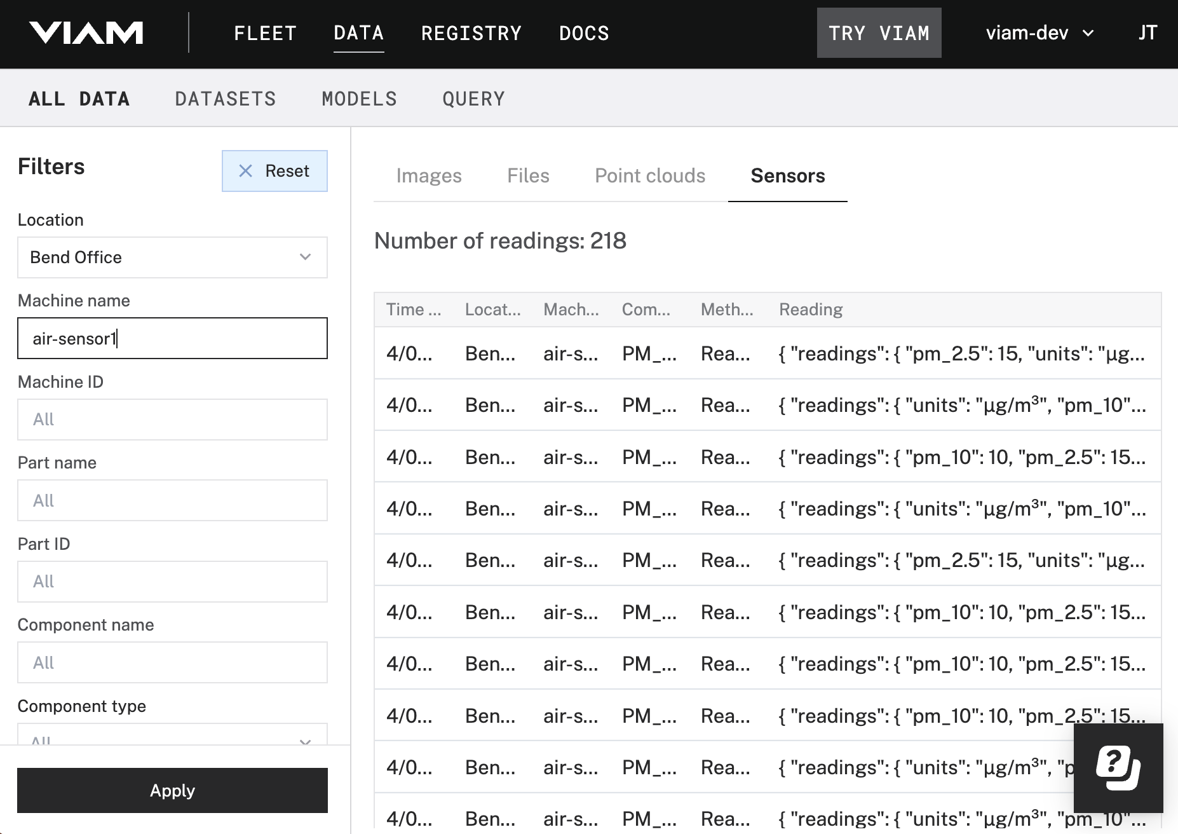Expand the Component type dropdown
This screenshot has width=1178, height=834.
click(x=172, y=736)
